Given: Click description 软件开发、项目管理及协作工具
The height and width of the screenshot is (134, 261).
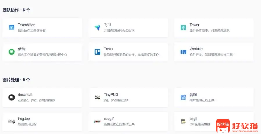Looking at the screenshot, I should (x=211, y=55).
